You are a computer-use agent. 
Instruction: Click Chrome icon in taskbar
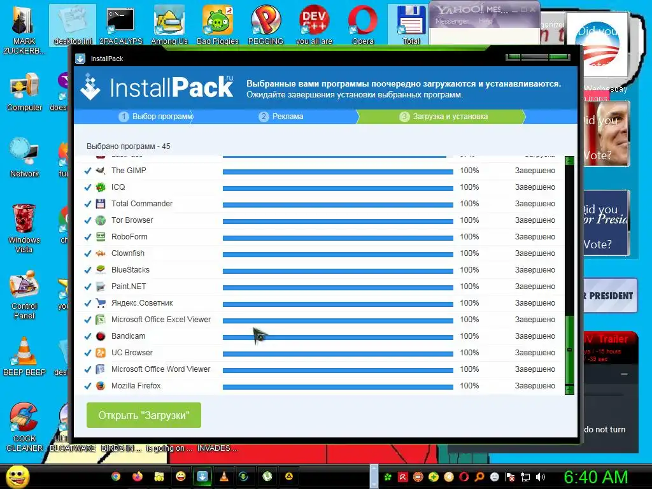coord(116,476)
